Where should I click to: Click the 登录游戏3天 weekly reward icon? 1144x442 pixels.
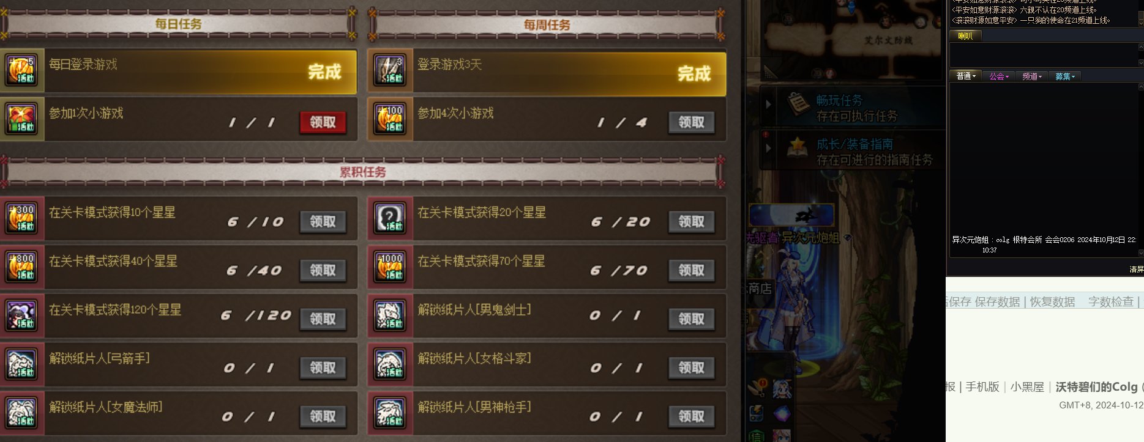click(390, 71)
